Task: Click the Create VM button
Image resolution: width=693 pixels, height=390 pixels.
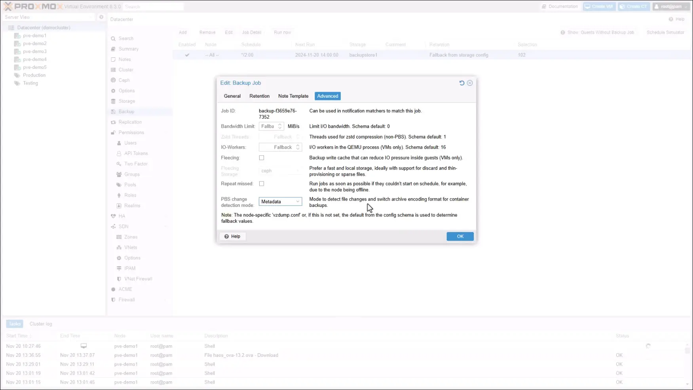Action: [599, 7]
